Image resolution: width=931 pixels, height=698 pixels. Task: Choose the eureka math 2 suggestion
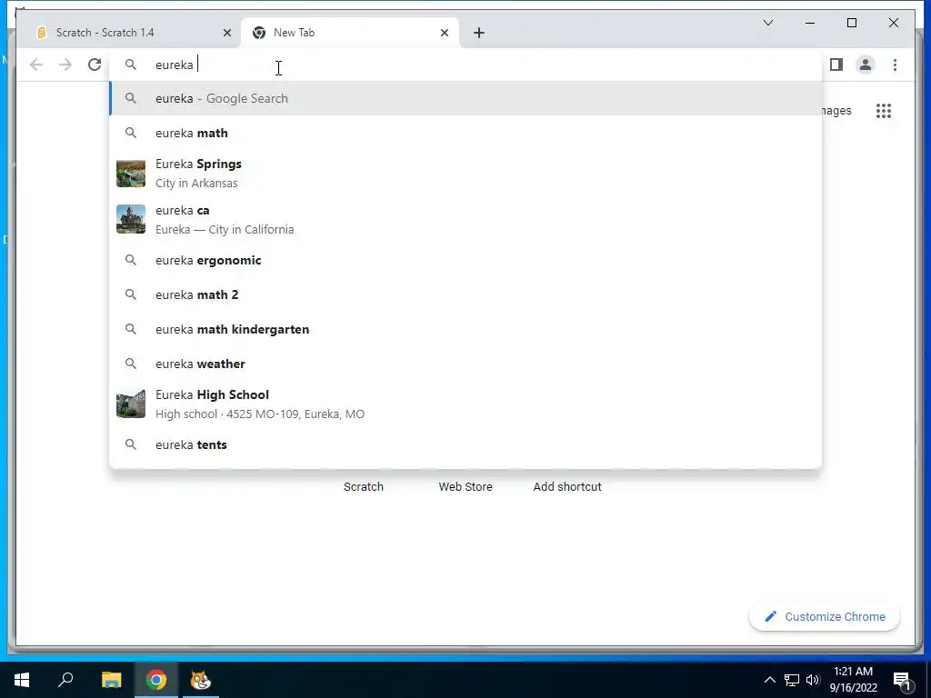point(466,294)
